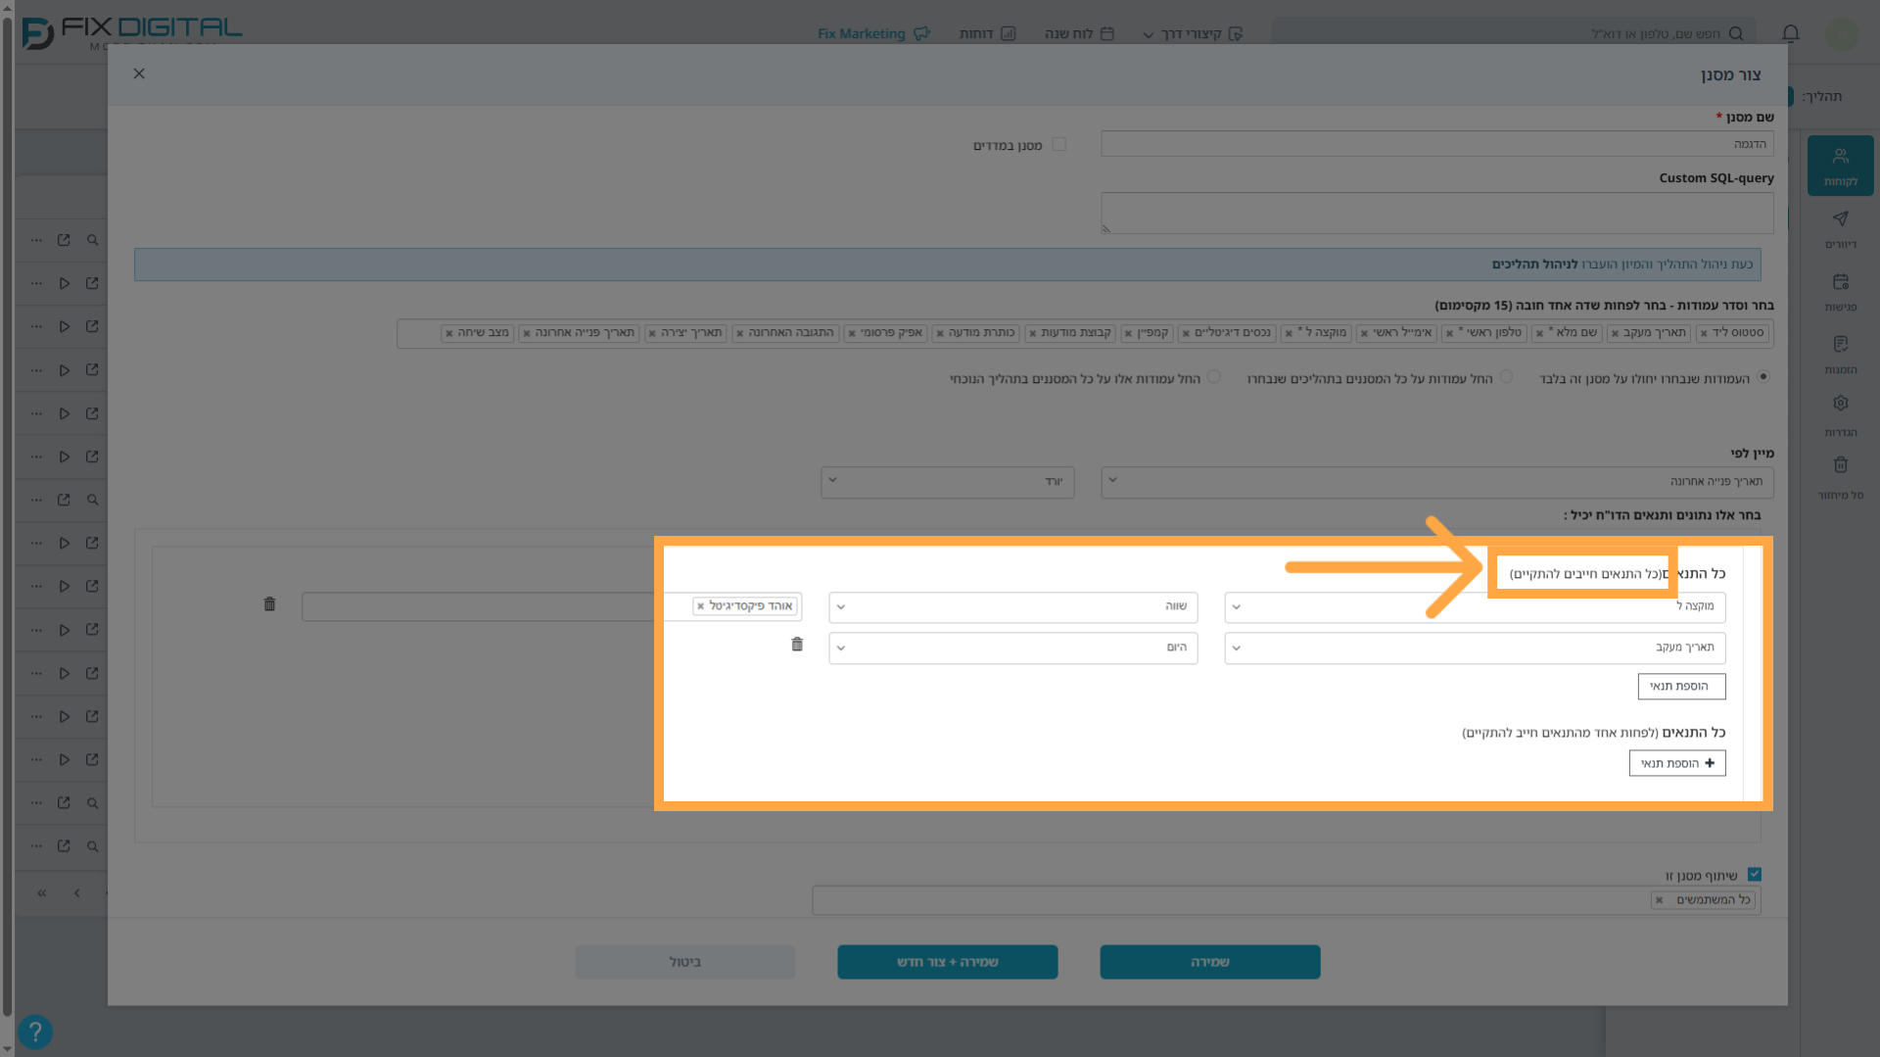Close the צור מסנן dialog
The height and width of the screenshot is (1057, 1880).
(x=139, y=73)
